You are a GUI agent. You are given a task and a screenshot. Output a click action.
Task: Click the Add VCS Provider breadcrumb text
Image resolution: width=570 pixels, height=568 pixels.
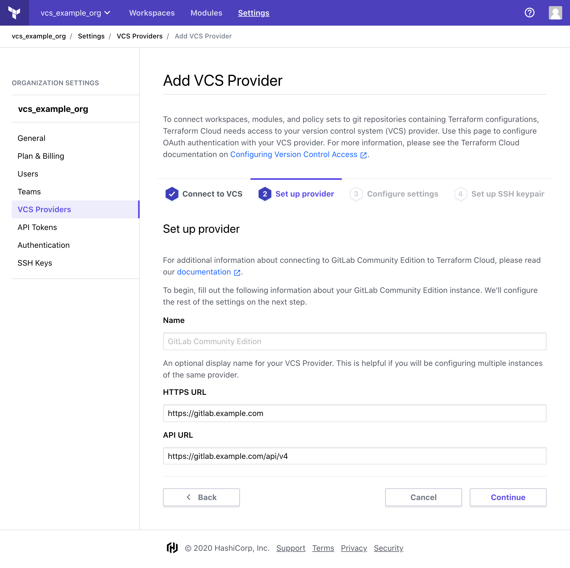click(203, 36)
